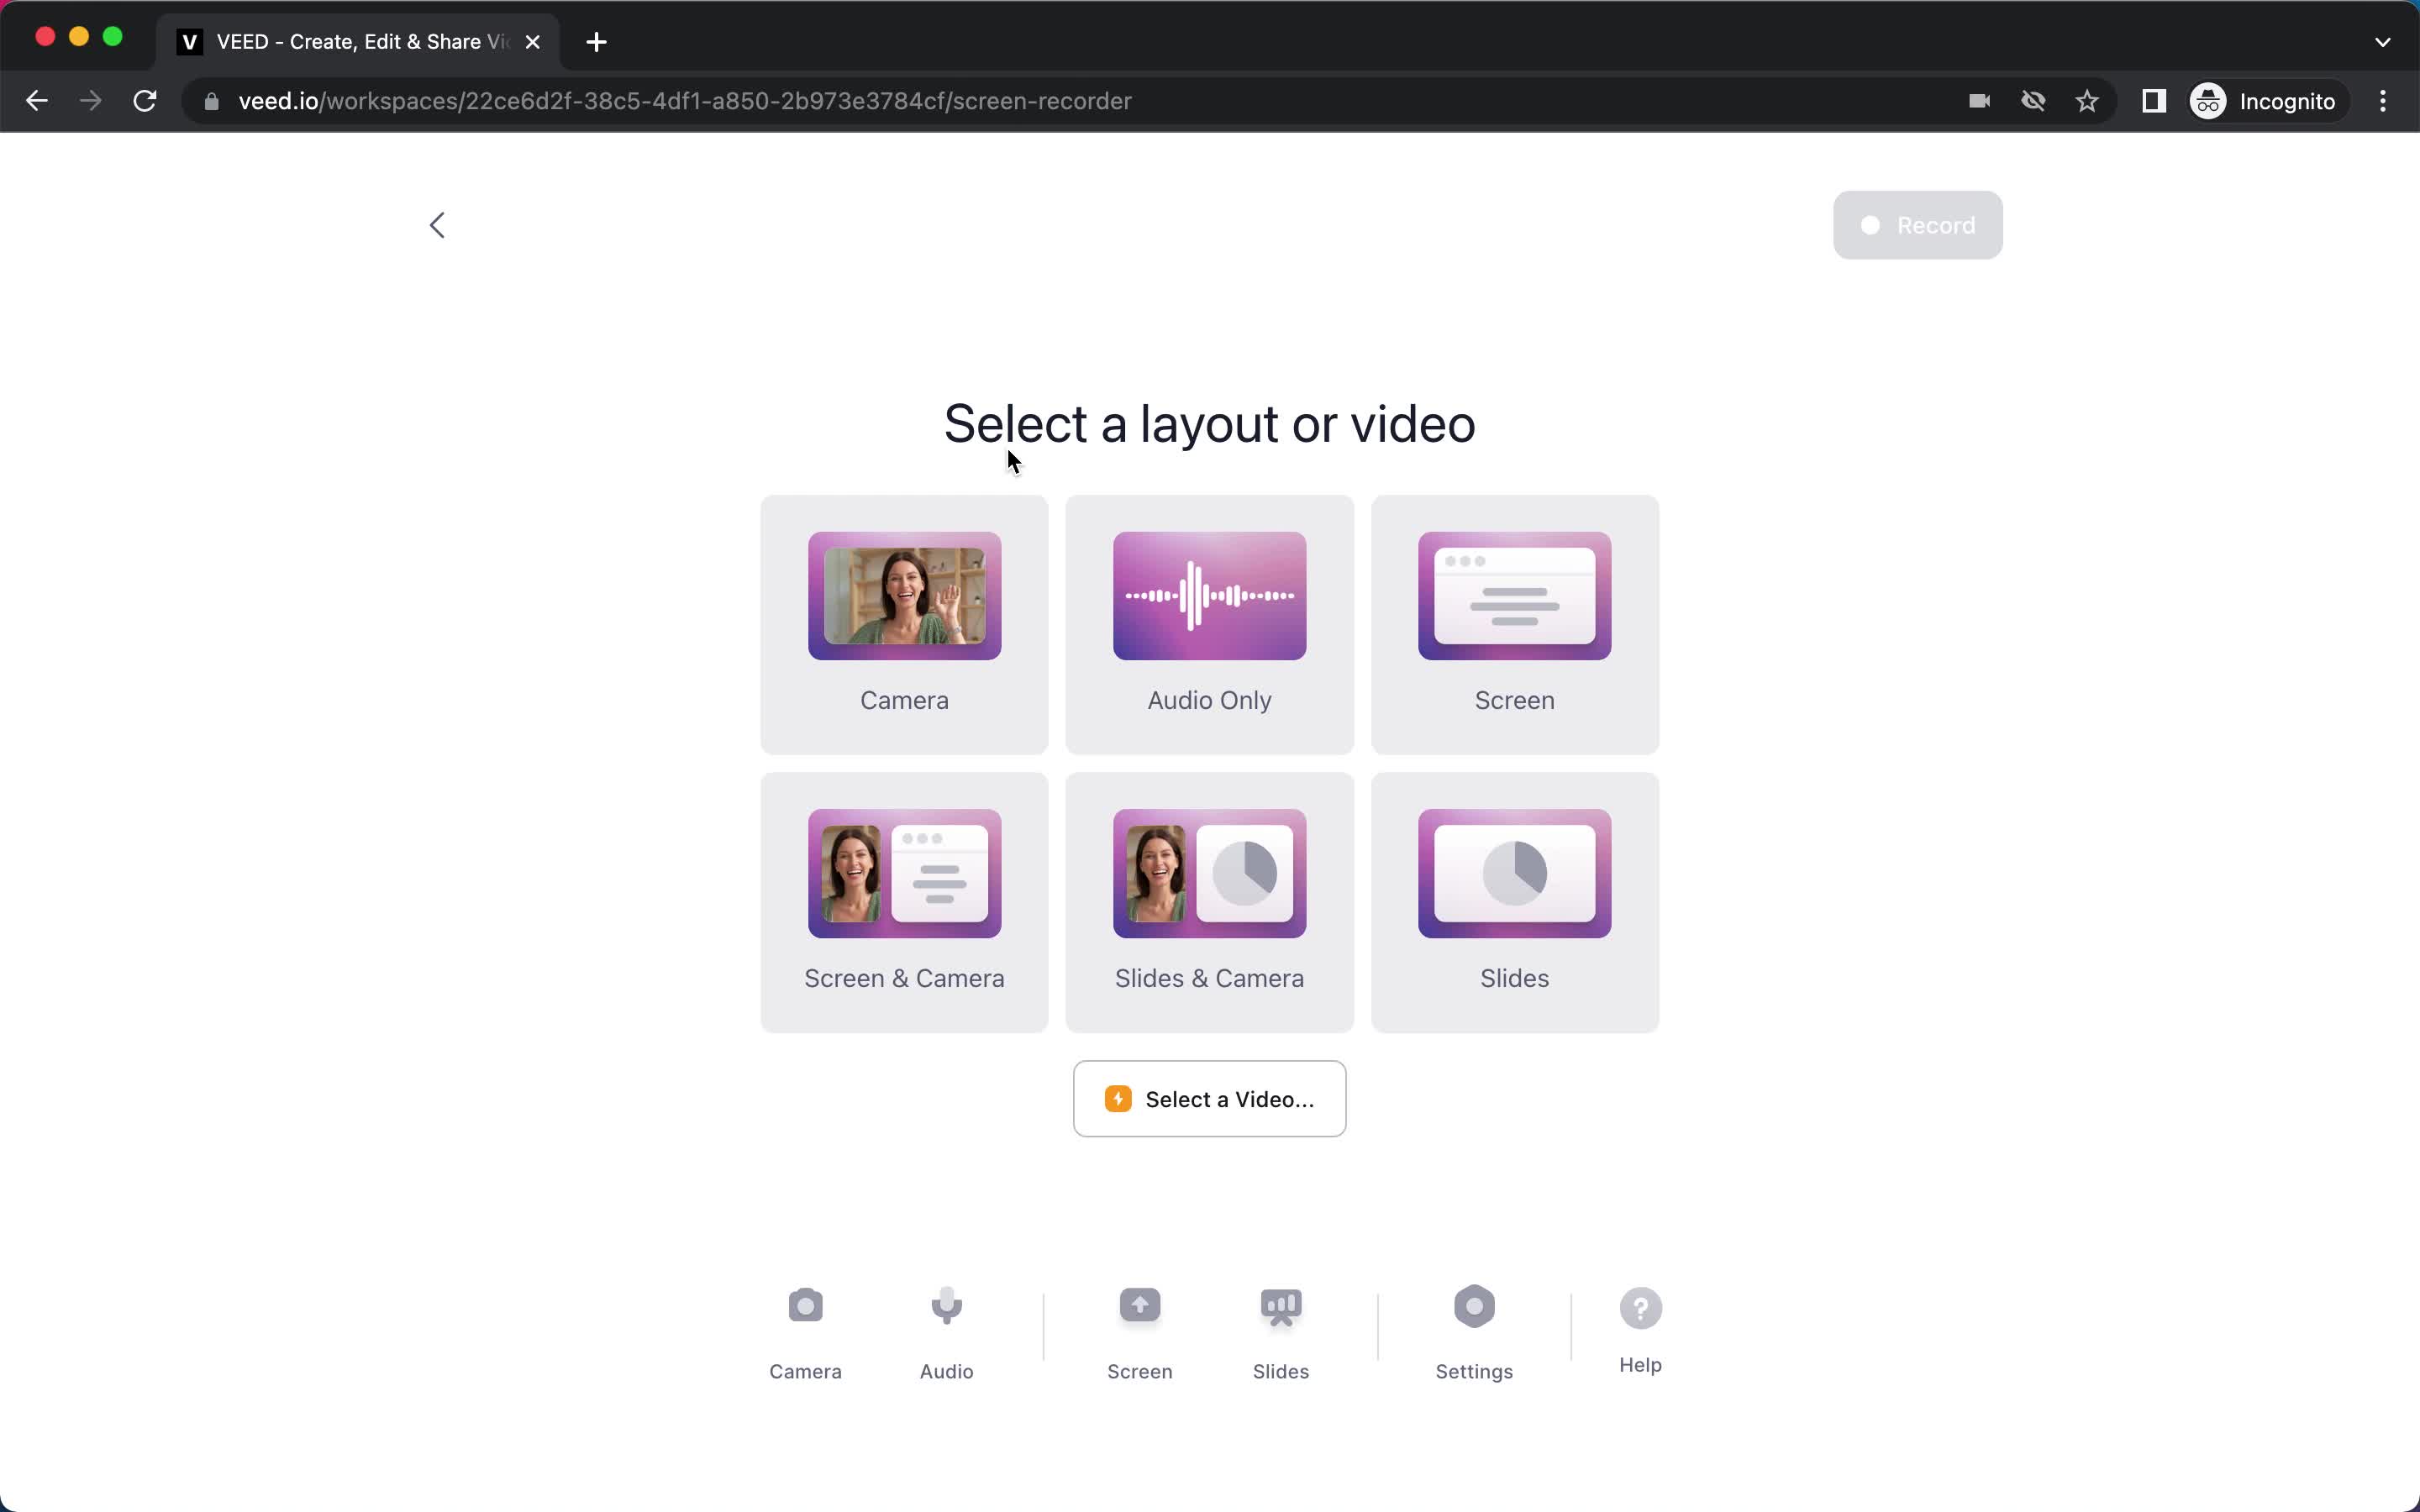Screen dimensions: 2420x1512
Task: Expand the tab search dropdown arrow
Action: pos(2383,42)
